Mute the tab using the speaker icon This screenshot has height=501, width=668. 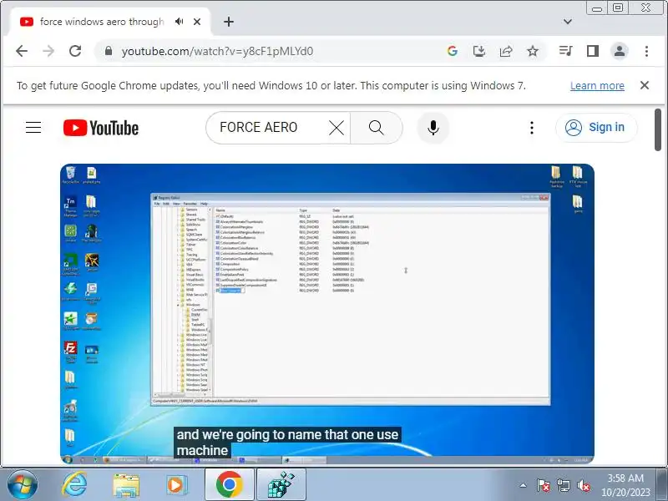point(179,22)
